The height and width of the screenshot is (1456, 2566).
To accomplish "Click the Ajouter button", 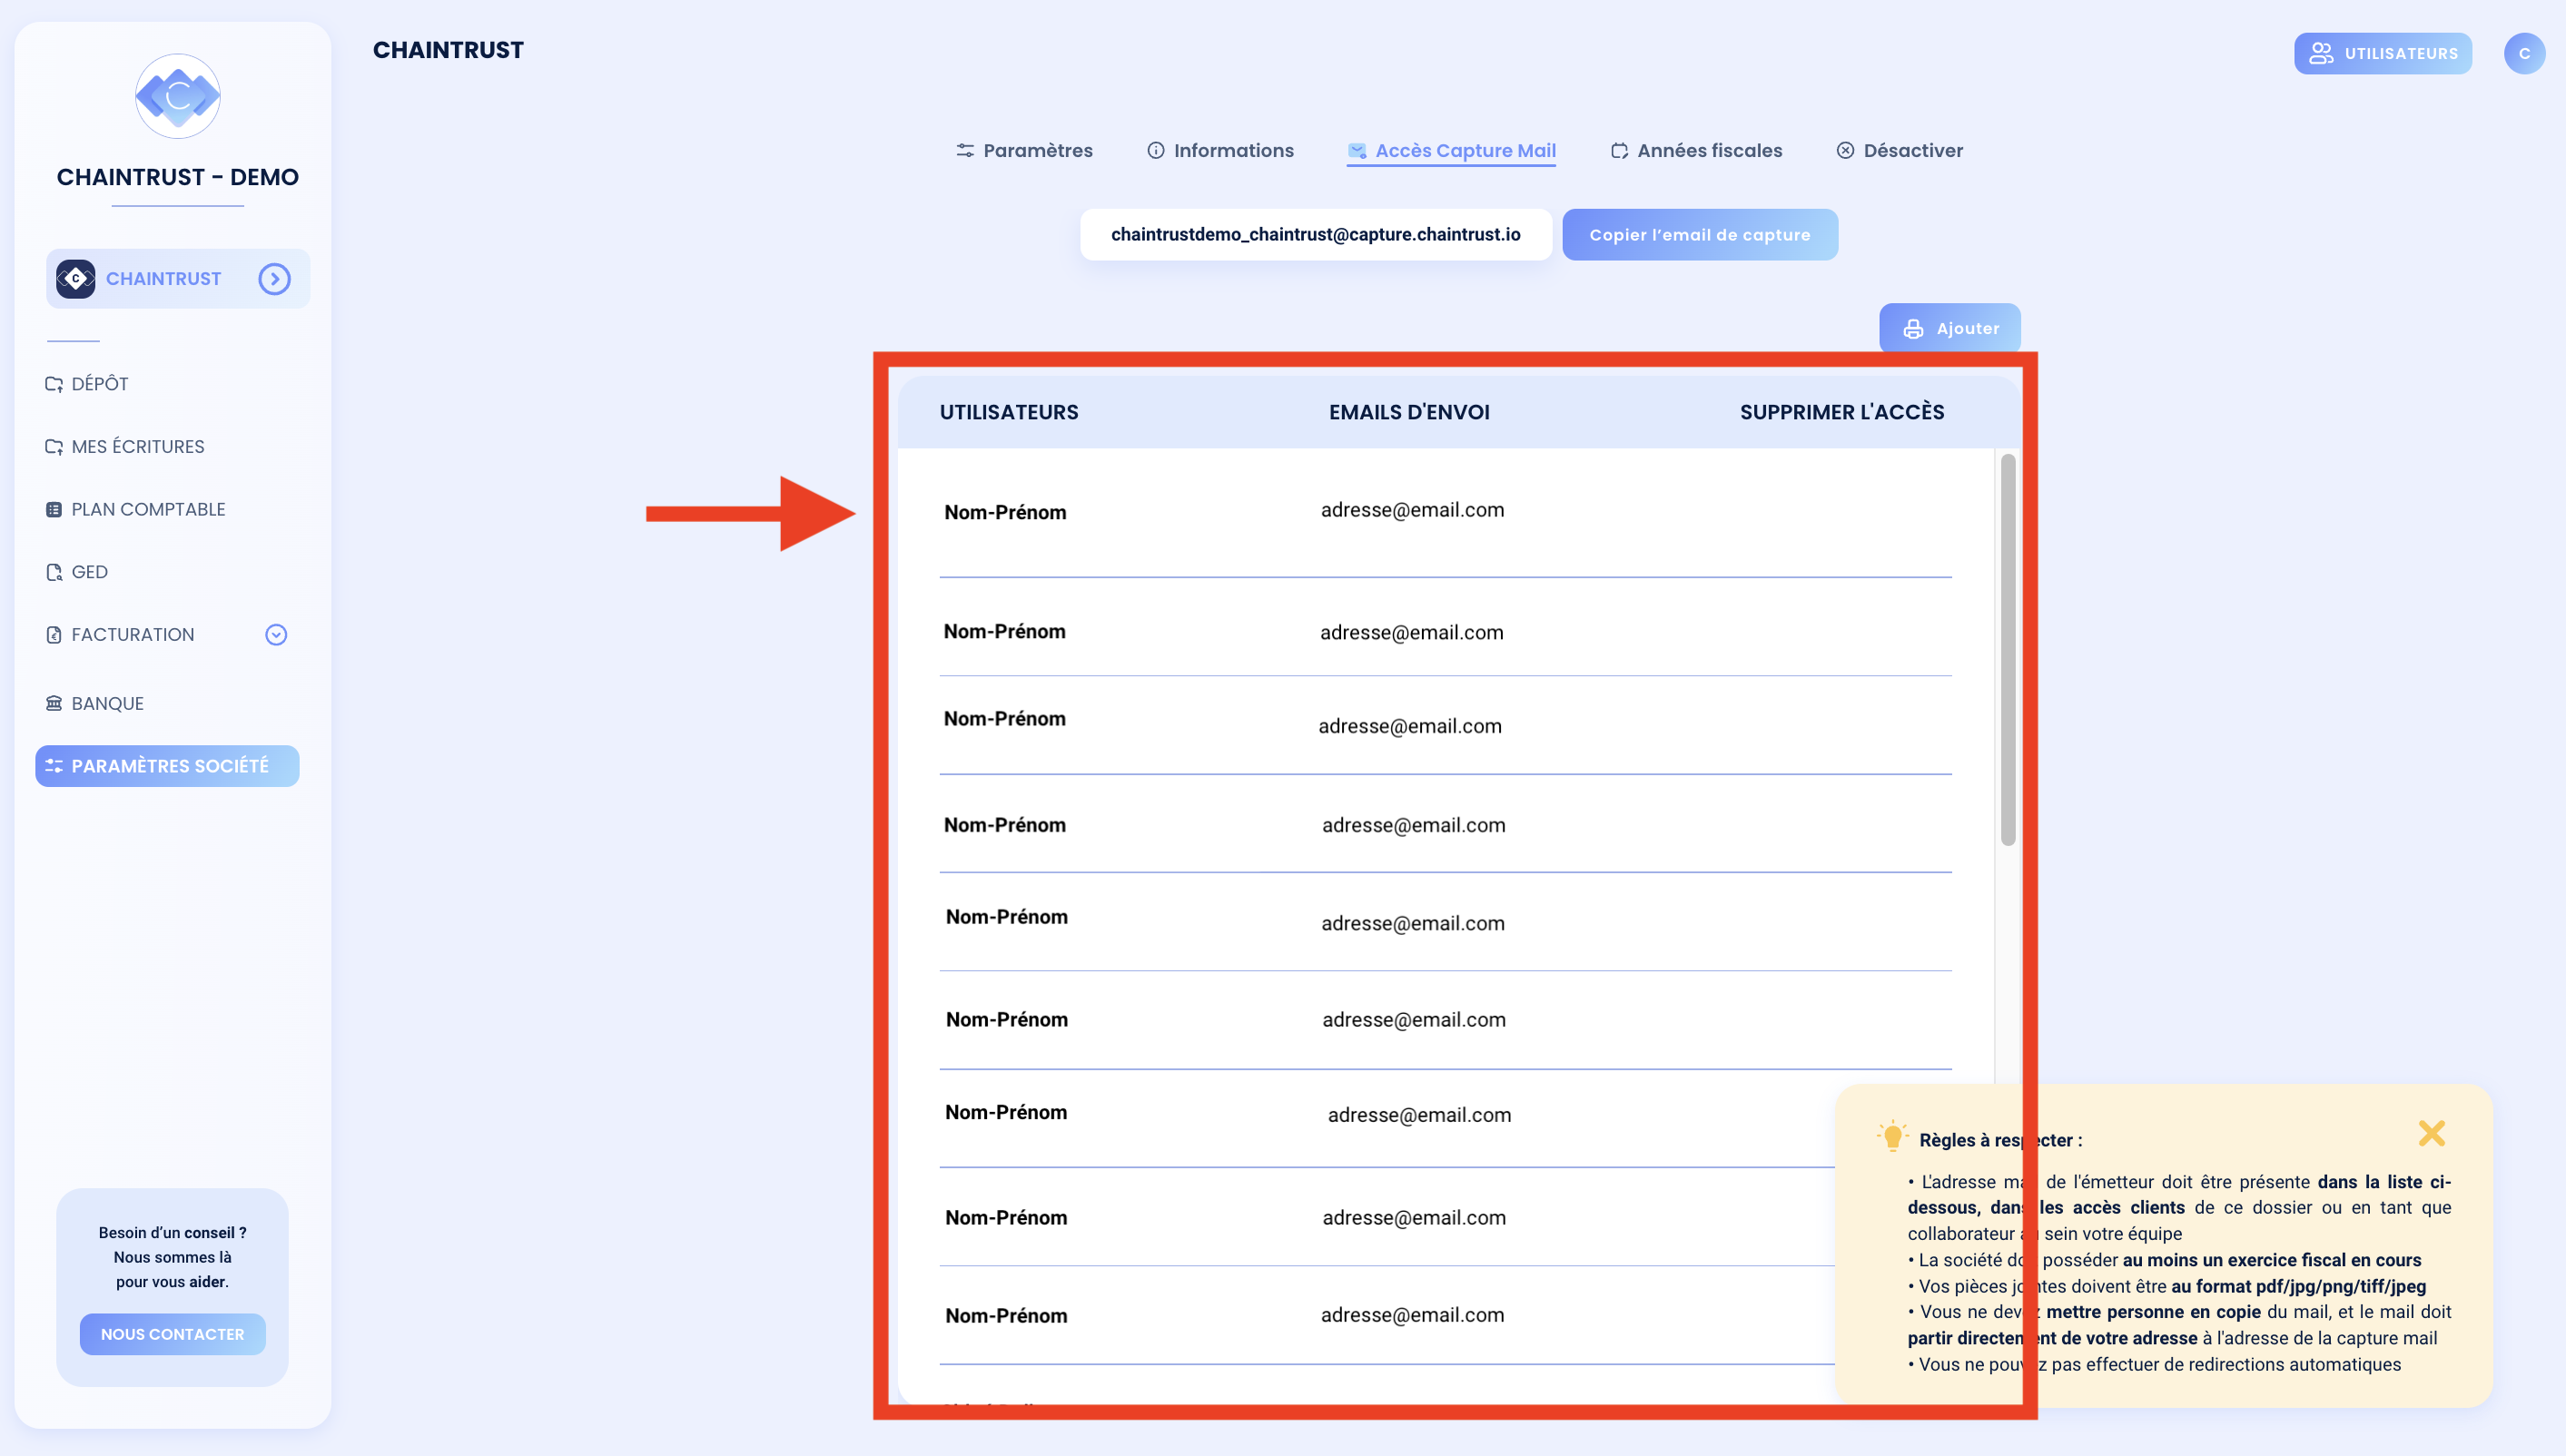I will (1949, 329).
